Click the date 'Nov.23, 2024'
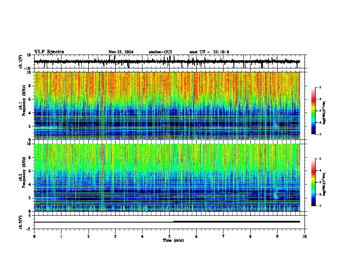 (121, 52)
